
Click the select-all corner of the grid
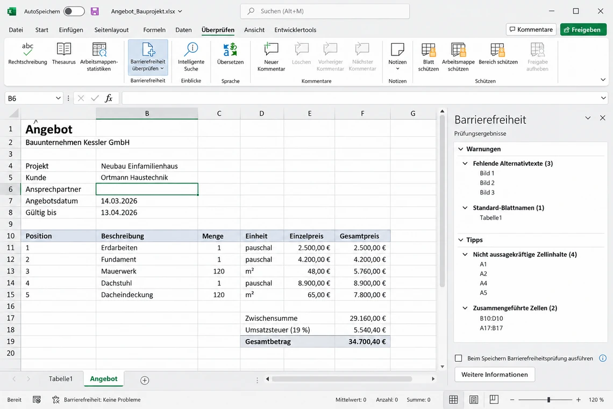(13, 114)
